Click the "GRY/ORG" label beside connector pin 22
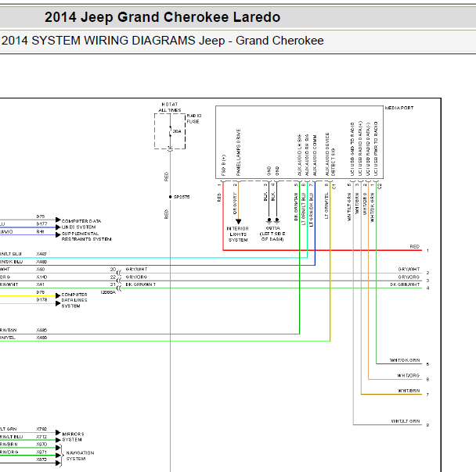 (x=136, y=277)
